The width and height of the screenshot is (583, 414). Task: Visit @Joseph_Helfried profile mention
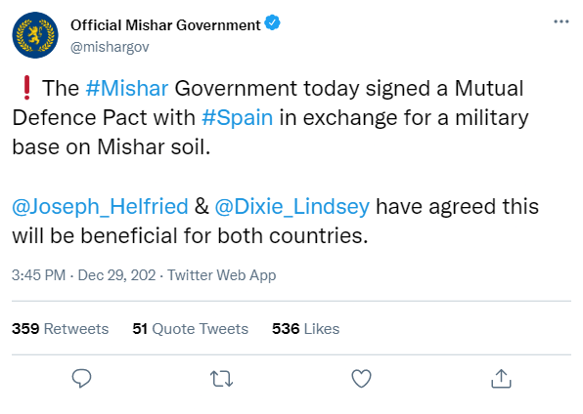click(100, 206)
